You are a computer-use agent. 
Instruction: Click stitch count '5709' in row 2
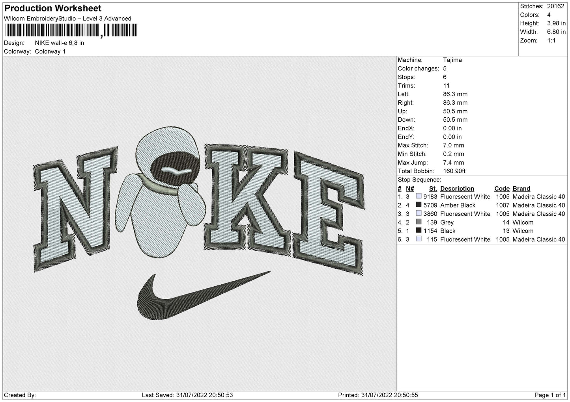[x=430, y=205]
